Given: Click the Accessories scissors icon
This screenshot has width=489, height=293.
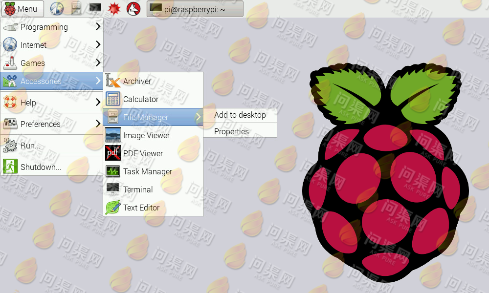Looking at the screenshot, I should click(x=10, y=81).
